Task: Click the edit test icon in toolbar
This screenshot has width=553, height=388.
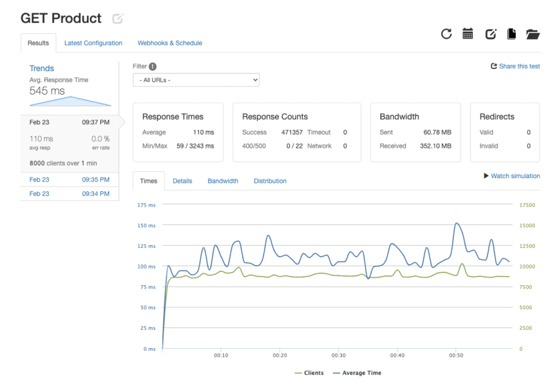Action: coord(491,34)
